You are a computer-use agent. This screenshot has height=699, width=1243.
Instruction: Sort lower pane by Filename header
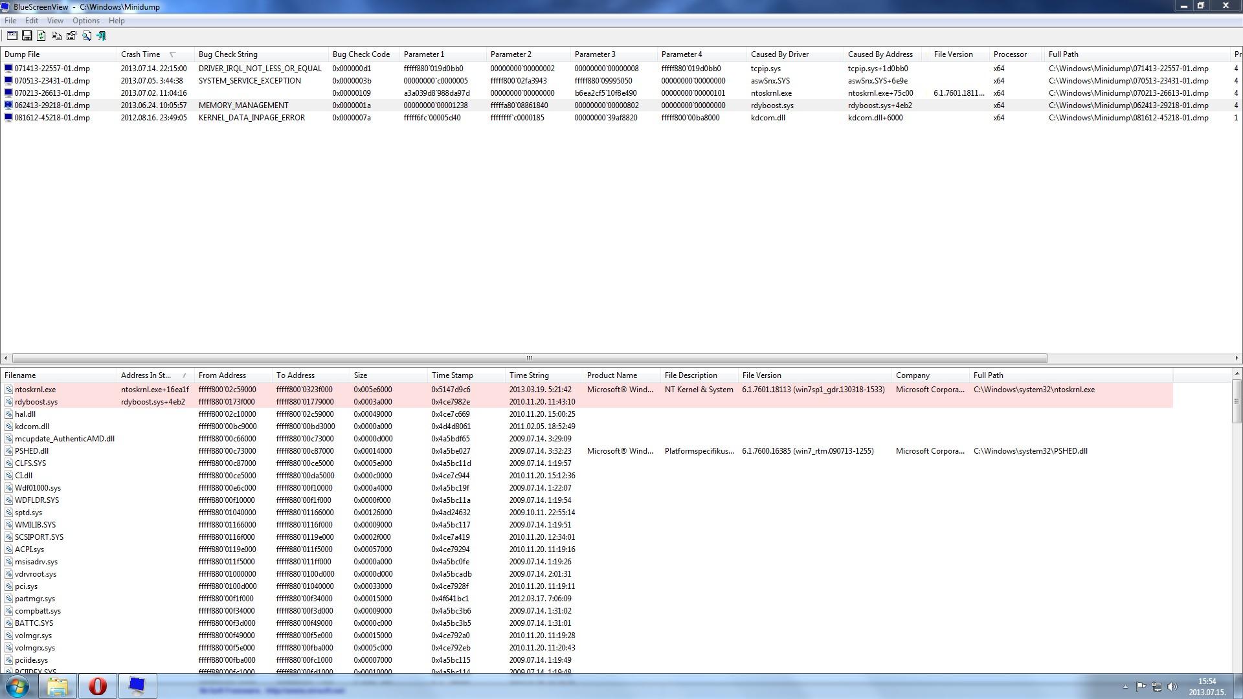point(58,375)
